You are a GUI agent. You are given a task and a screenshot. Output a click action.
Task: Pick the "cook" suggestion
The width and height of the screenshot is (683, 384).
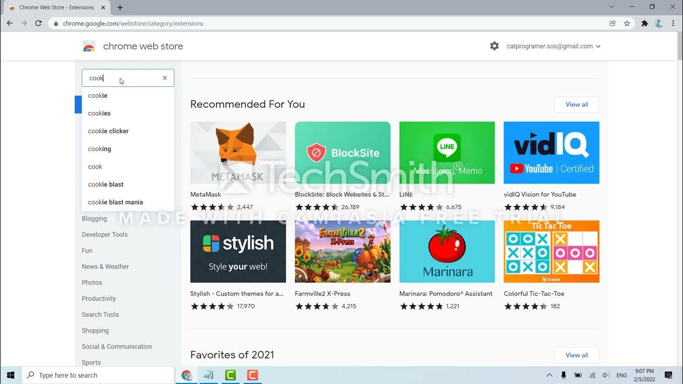click(128, 166)
